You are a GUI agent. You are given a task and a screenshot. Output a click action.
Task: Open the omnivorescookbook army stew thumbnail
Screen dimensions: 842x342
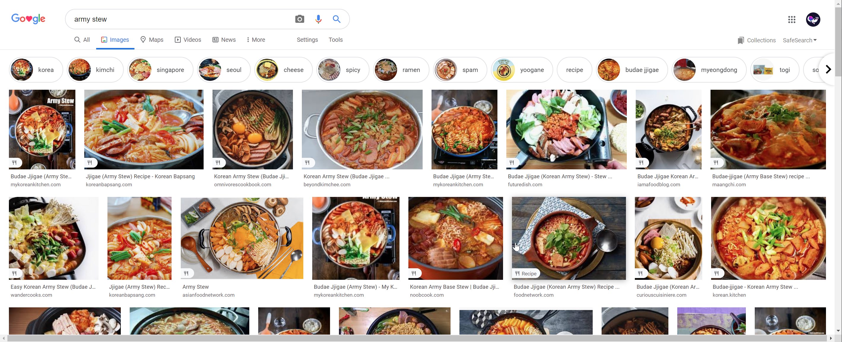[x=252, y=129]
